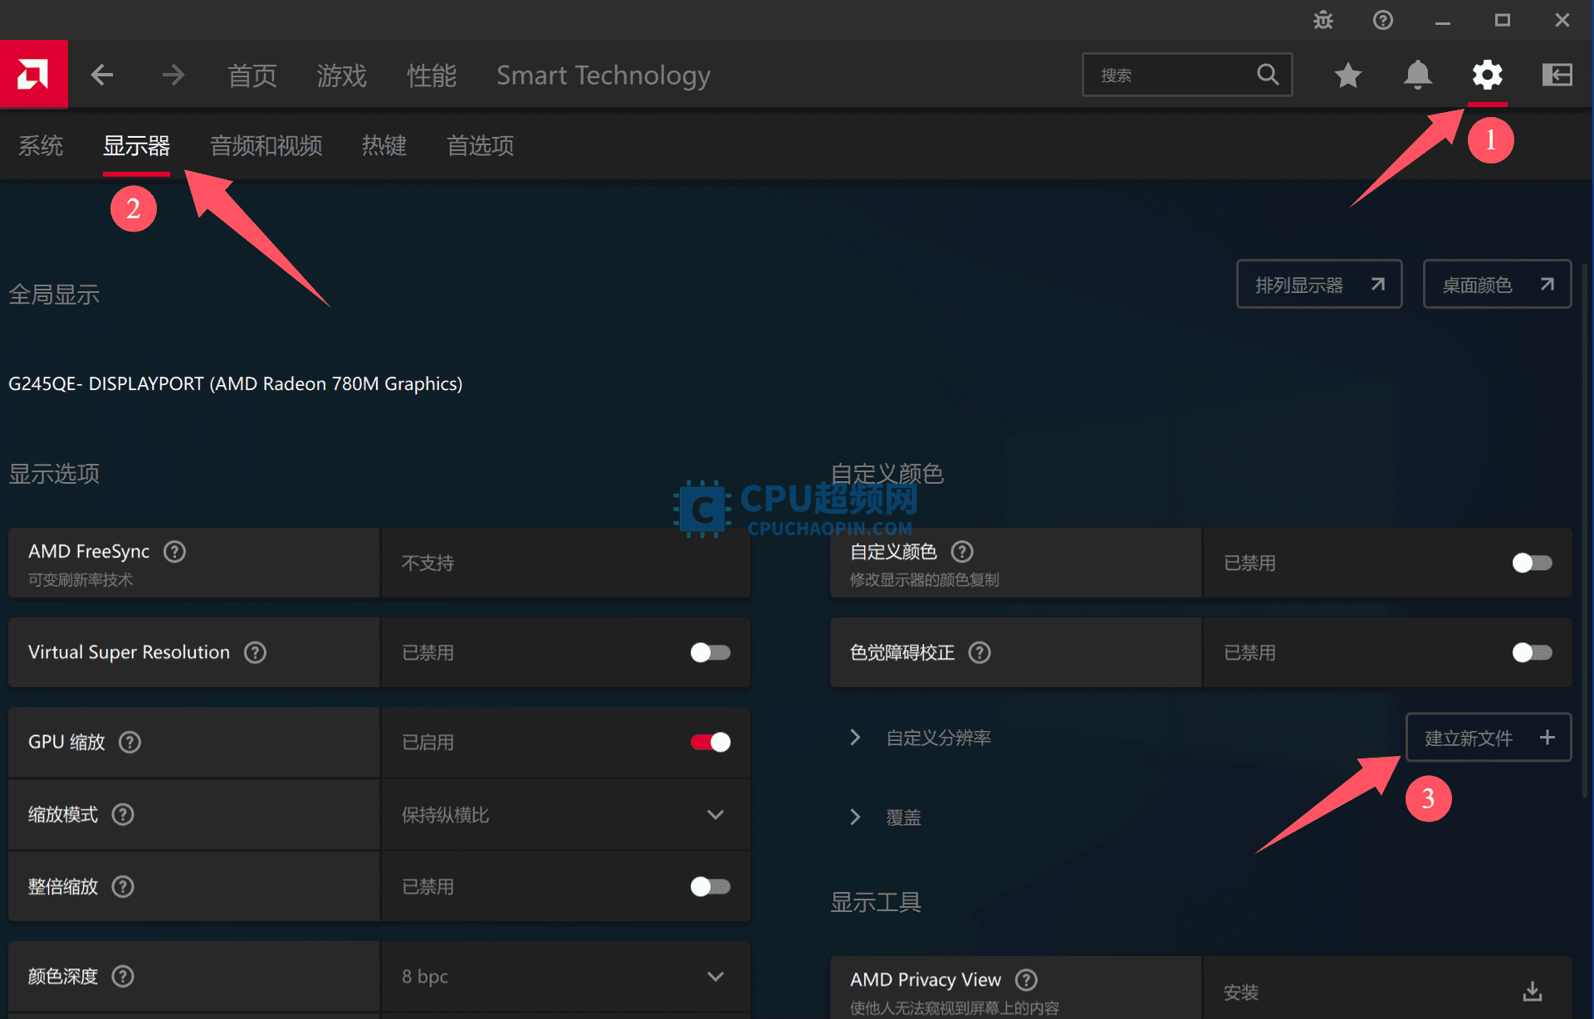Open favorites star icon
1594x1019 pixels.
(1348, 76)
